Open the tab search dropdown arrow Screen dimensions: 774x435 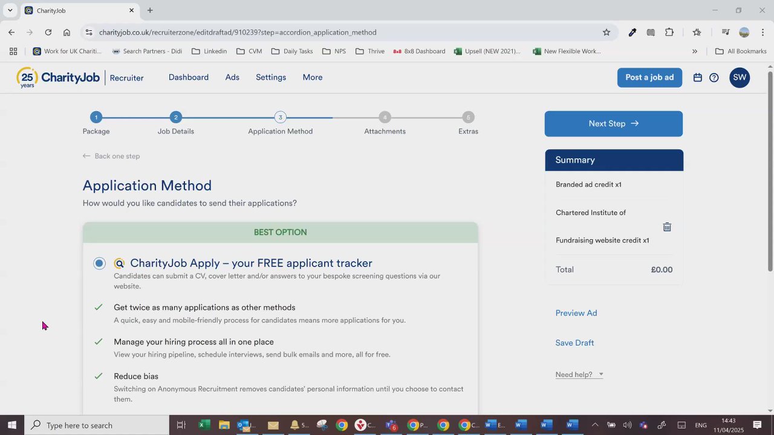(x=10, y=10)
